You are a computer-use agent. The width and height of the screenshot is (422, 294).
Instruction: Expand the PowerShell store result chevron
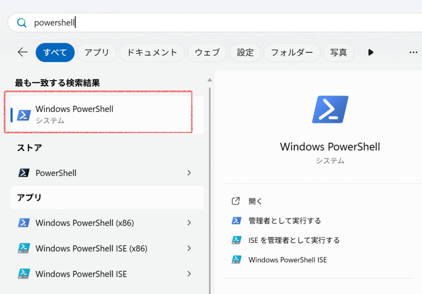click(189, 173)
